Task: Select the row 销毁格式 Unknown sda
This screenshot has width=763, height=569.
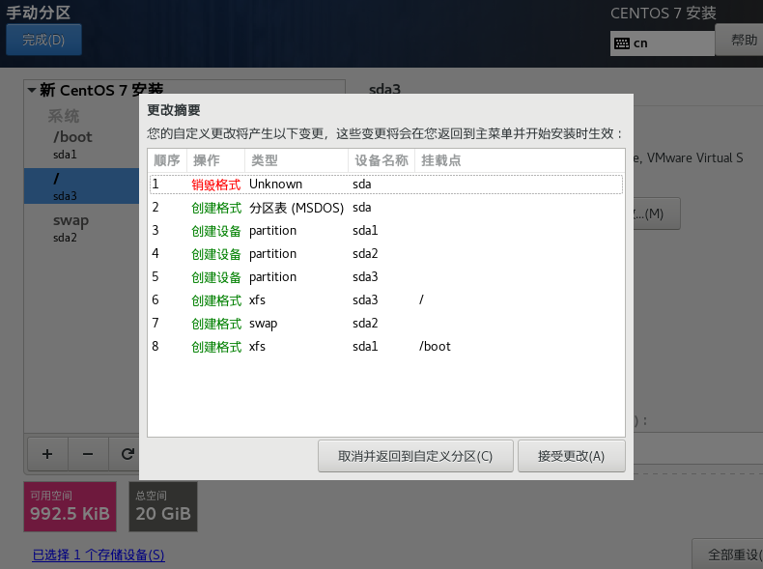Action: pyautogui.click(x=386, y=185)
